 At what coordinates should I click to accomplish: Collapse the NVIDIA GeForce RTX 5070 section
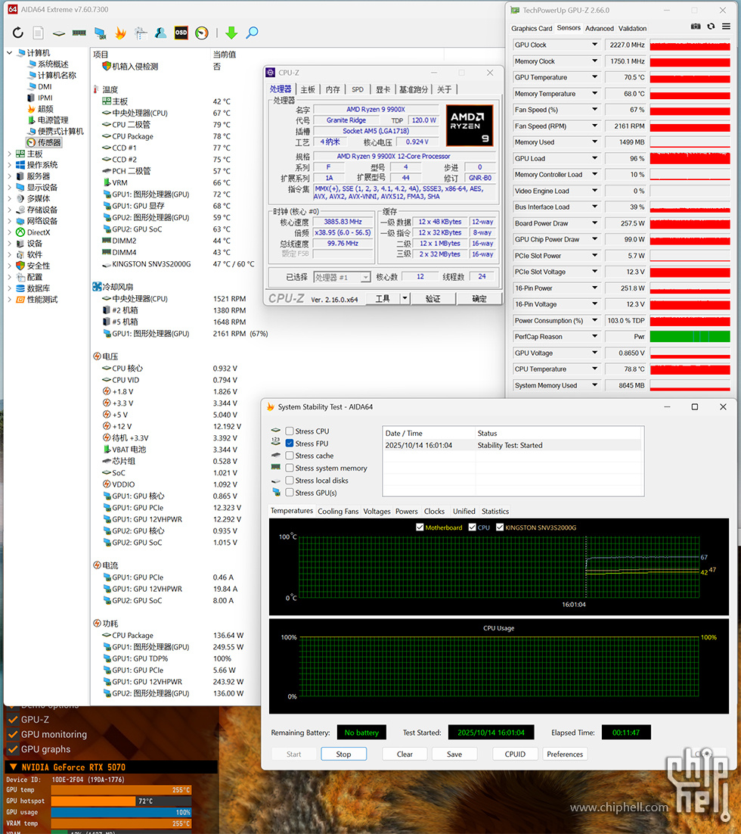click(13, 767)
